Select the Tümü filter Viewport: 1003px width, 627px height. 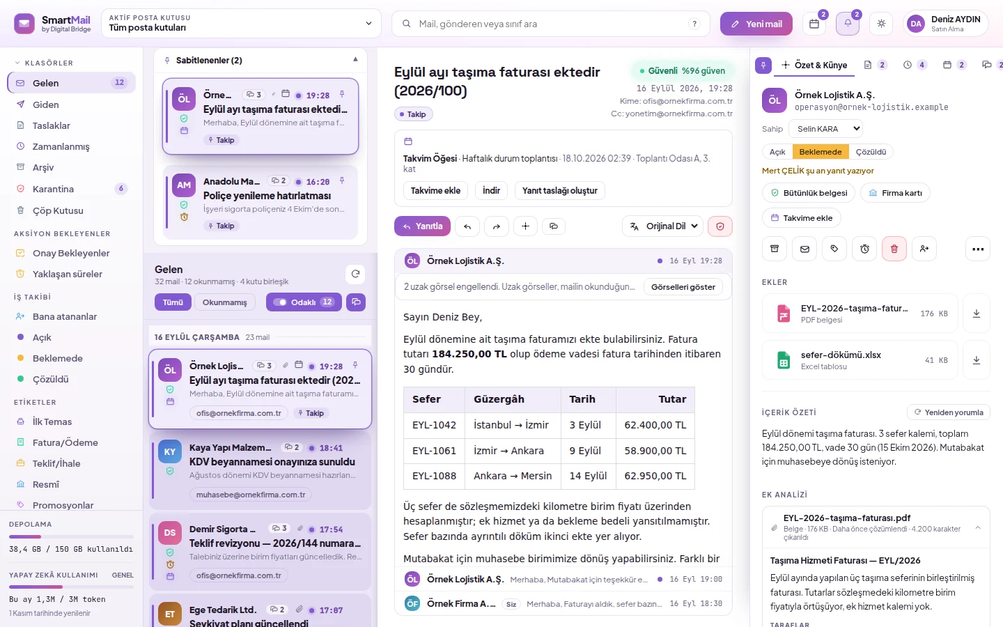click(x=173, y=302)
